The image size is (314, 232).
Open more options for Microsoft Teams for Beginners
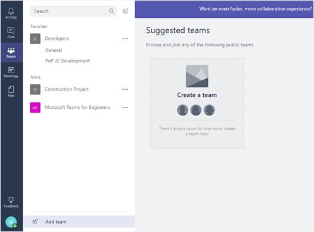125,108
